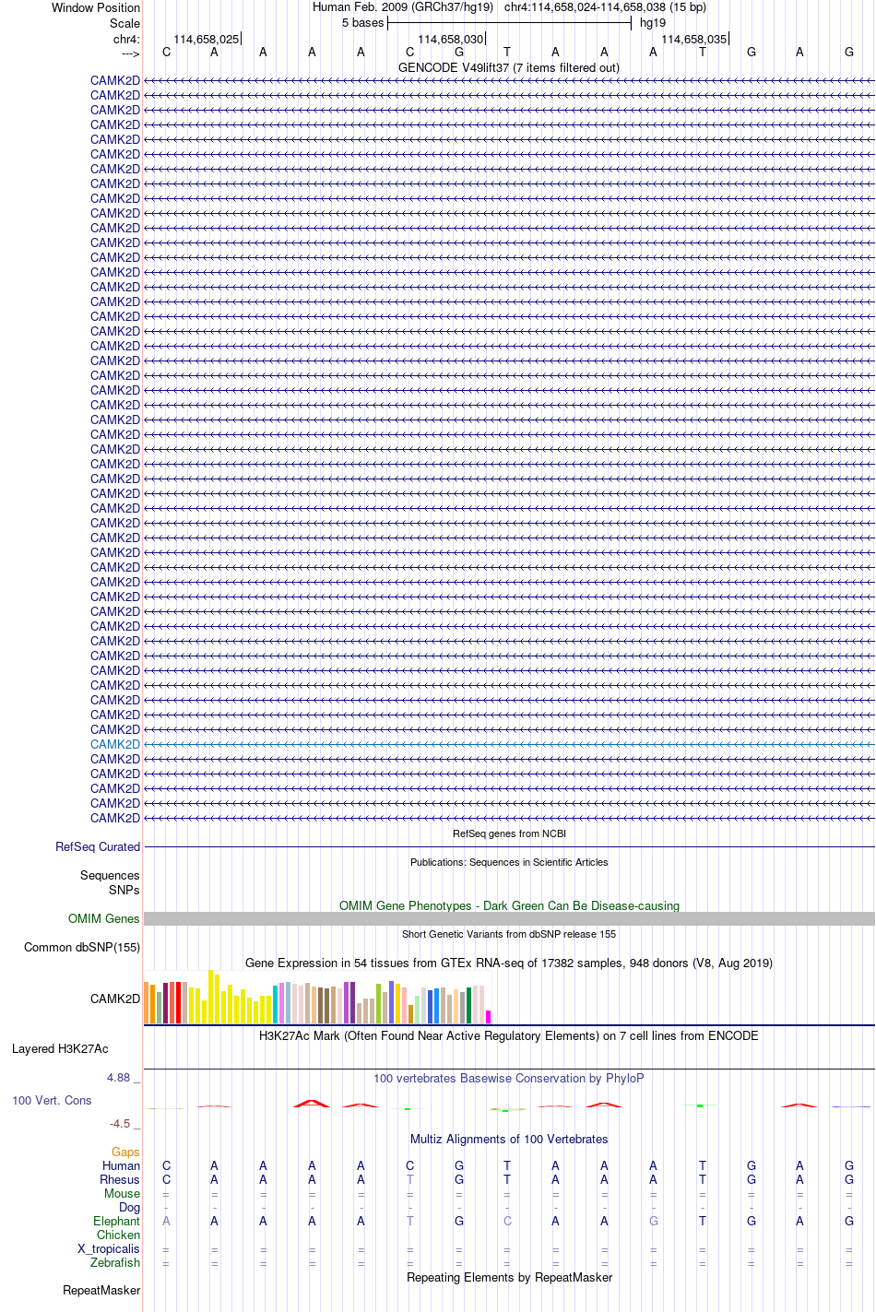The height and width of the screenshot is (1312, 876).
Task: Click the -4.5 PhyloP lower axis value
Action: click(x=120, y=1123)
